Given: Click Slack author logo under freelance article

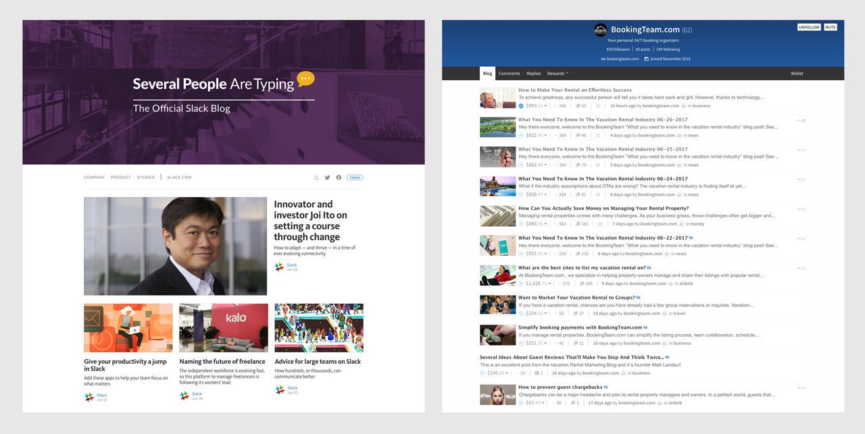Looking at the screenshot, I should pyautogui.click(x=184, y=396).
